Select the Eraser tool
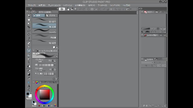193x108 pixels. click(x=29, y=43)
